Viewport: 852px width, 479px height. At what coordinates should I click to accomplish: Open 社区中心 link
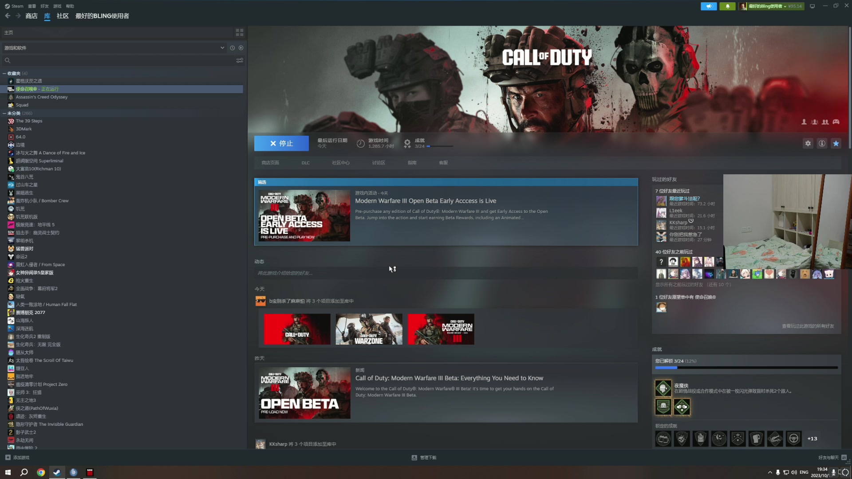coord(341,163)
